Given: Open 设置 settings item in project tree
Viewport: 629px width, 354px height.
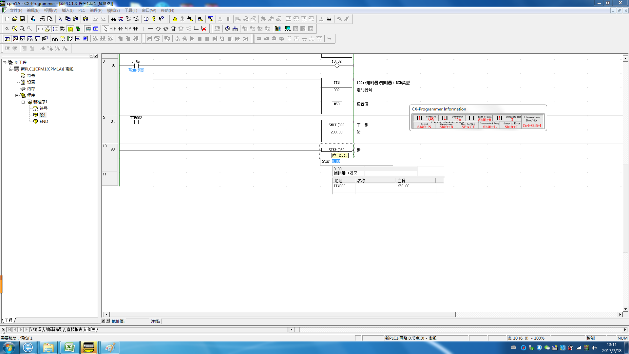Looking at the screenshot, I should (31, 82).
